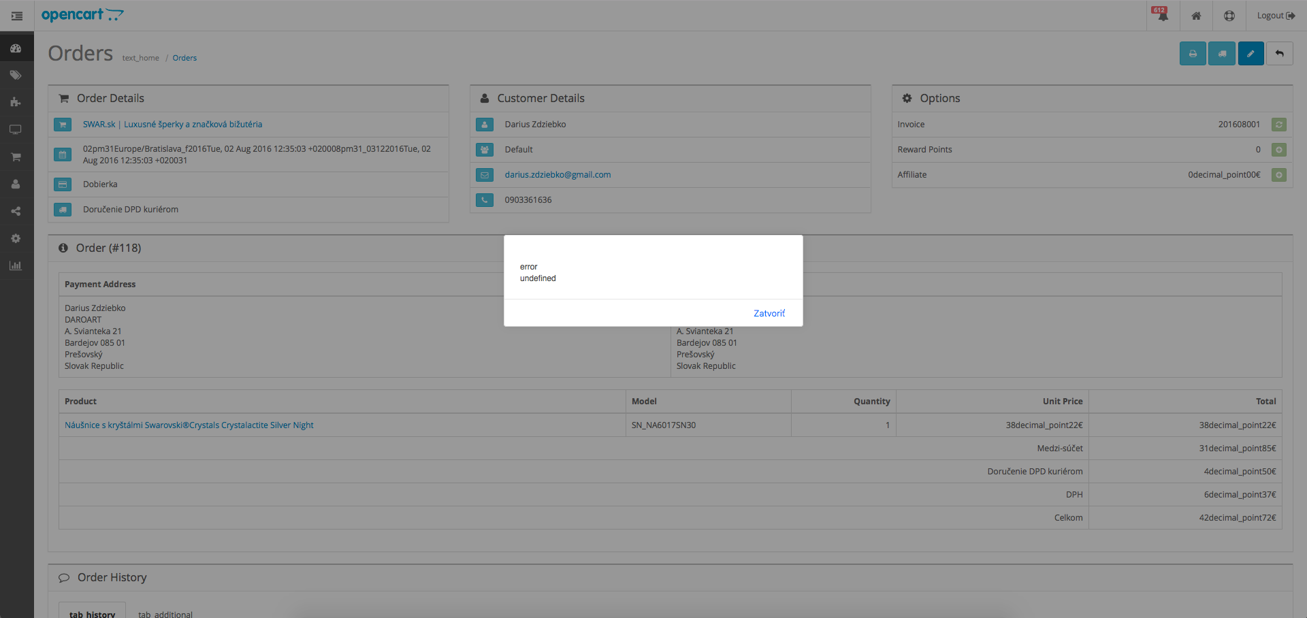Viewport: 1307px width, 618px height.
Task: Click the group icon beside Default
Action: point(485,150)
